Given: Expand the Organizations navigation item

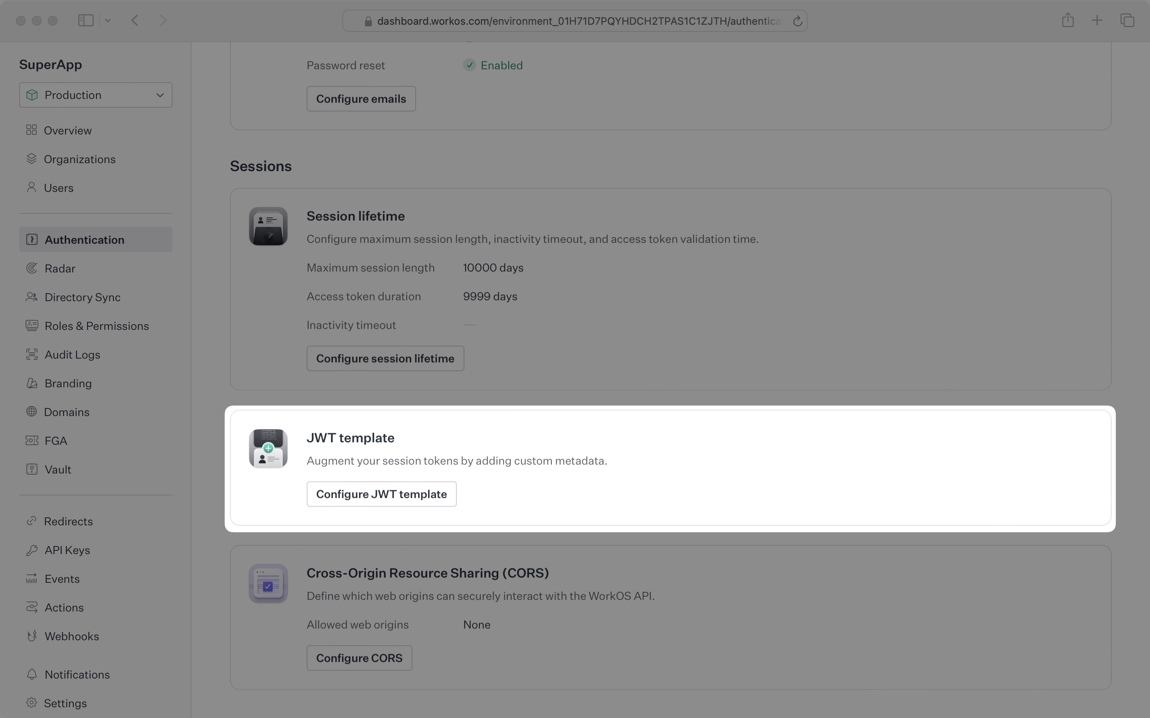Looking at the screenshot, I should 79,159.
